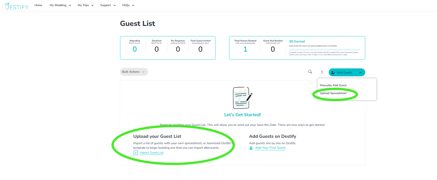Collapse the Add Guest dropdown via its chevron

pyautogui.click(x=361, y=72)
